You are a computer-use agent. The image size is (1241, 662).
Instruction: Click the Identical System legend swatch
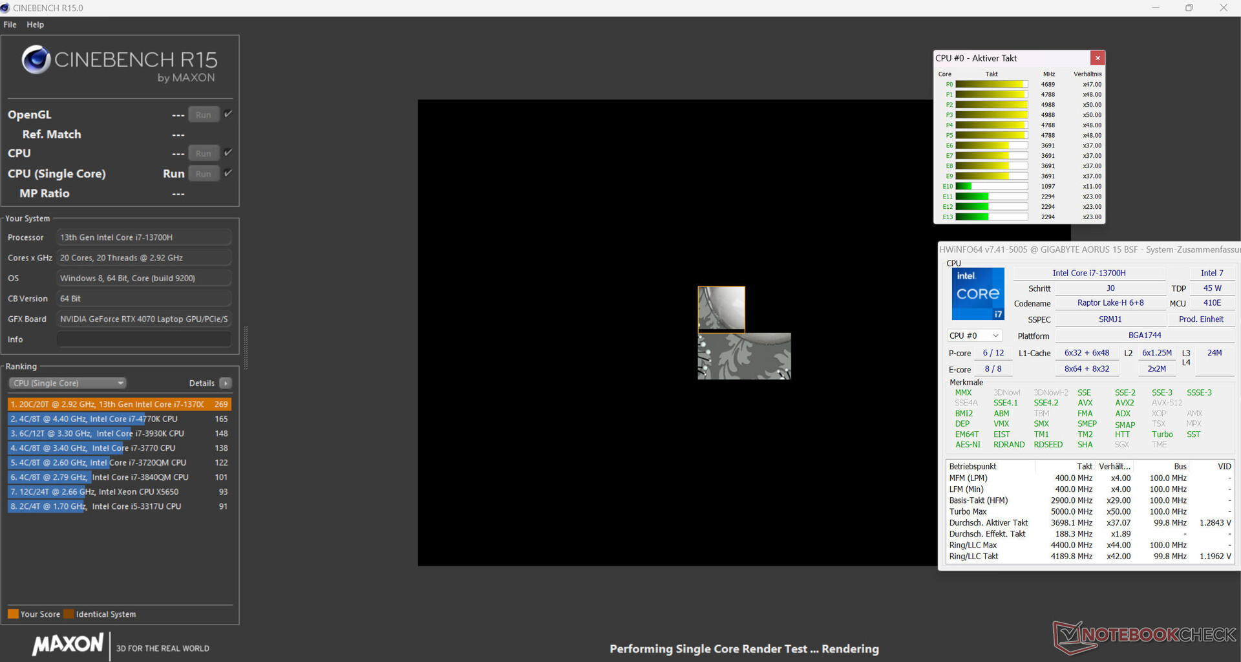click(x=69, y=614)
